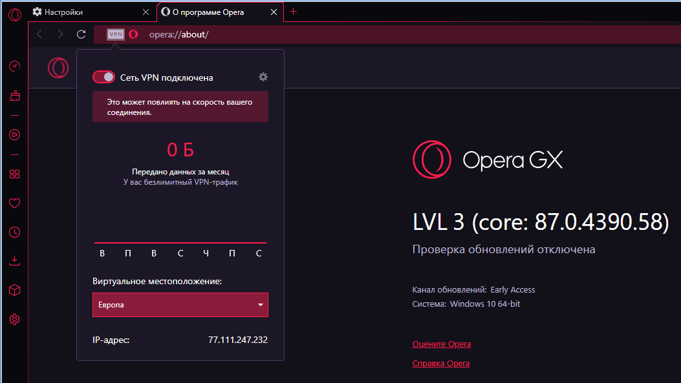
Task: Click the У вас безлимитный VPN-трафик text
Action: [x=180, y=182]
